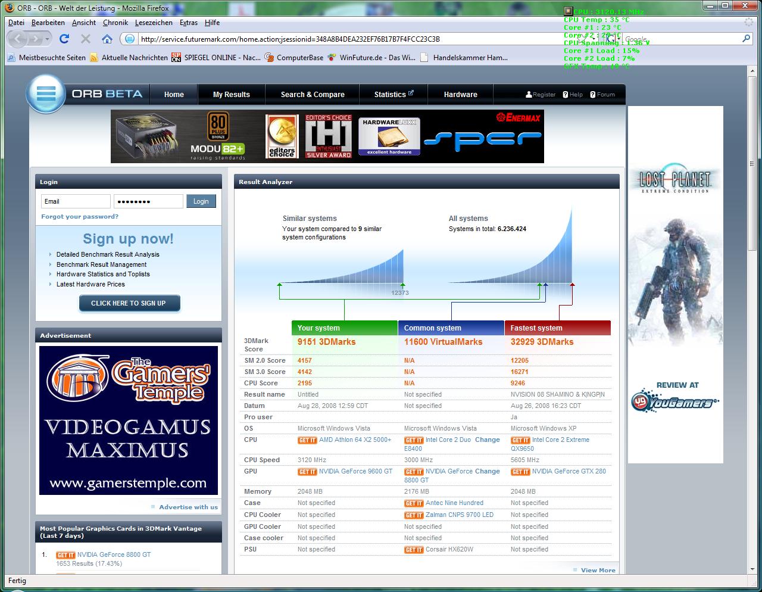Click the View More link
This screenshot has height=592, width=762.
tap(598, 571)
